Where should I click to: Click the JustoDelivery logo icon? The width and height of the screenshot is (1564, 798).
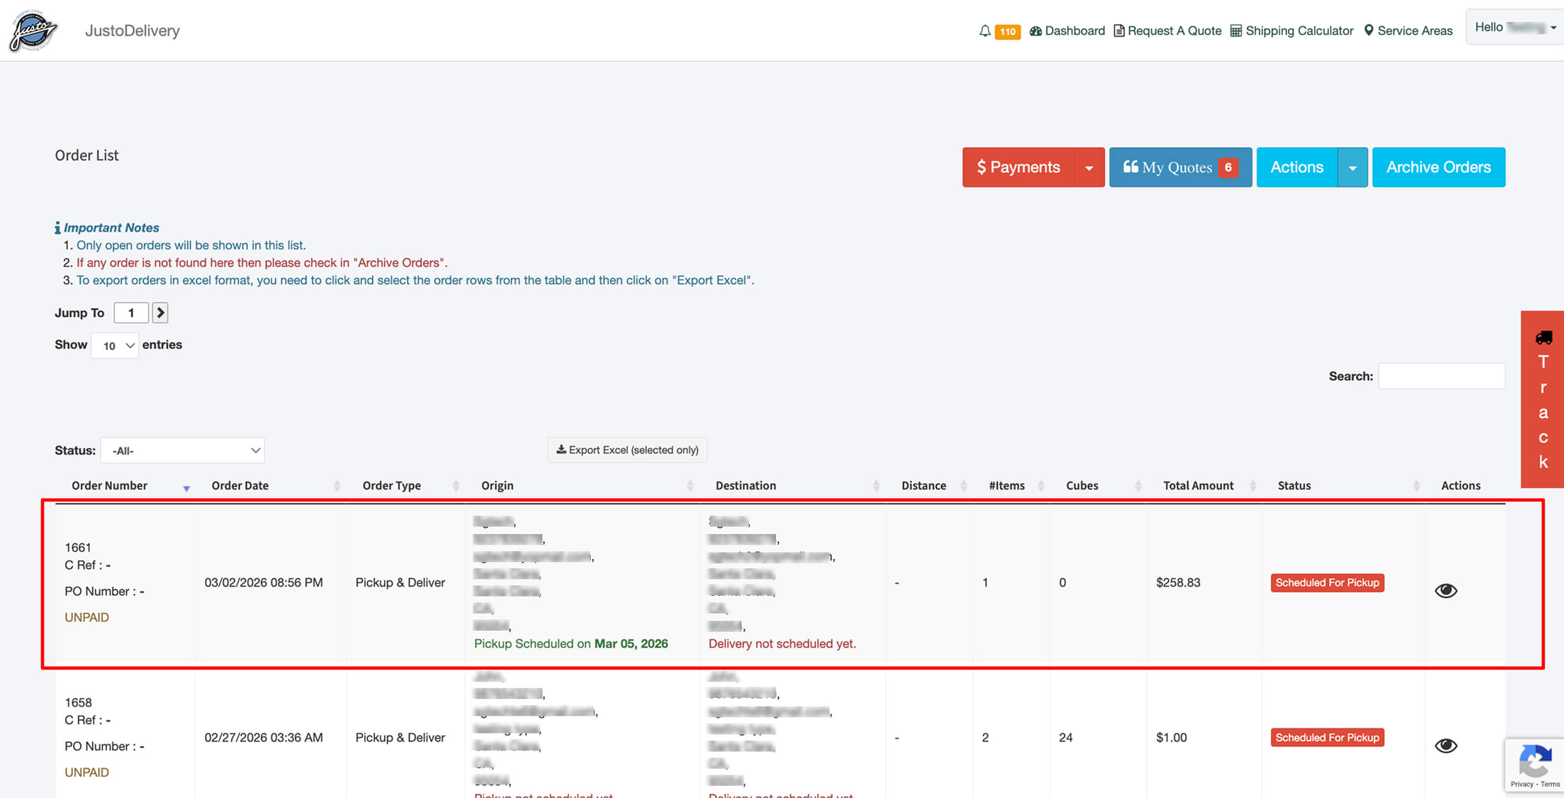(x=33, y=31)
